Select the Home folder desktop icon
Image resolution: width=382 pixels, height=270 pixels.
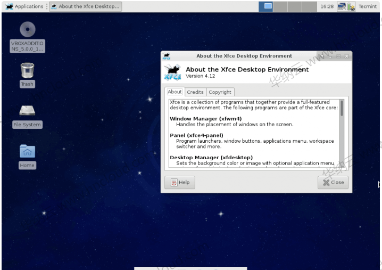click(27, 157)
